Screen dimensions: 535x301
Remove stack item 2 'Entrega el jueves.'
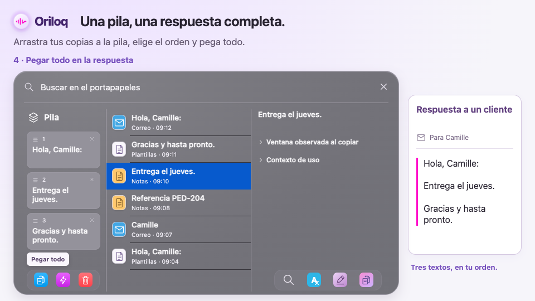tap(92, 179)
